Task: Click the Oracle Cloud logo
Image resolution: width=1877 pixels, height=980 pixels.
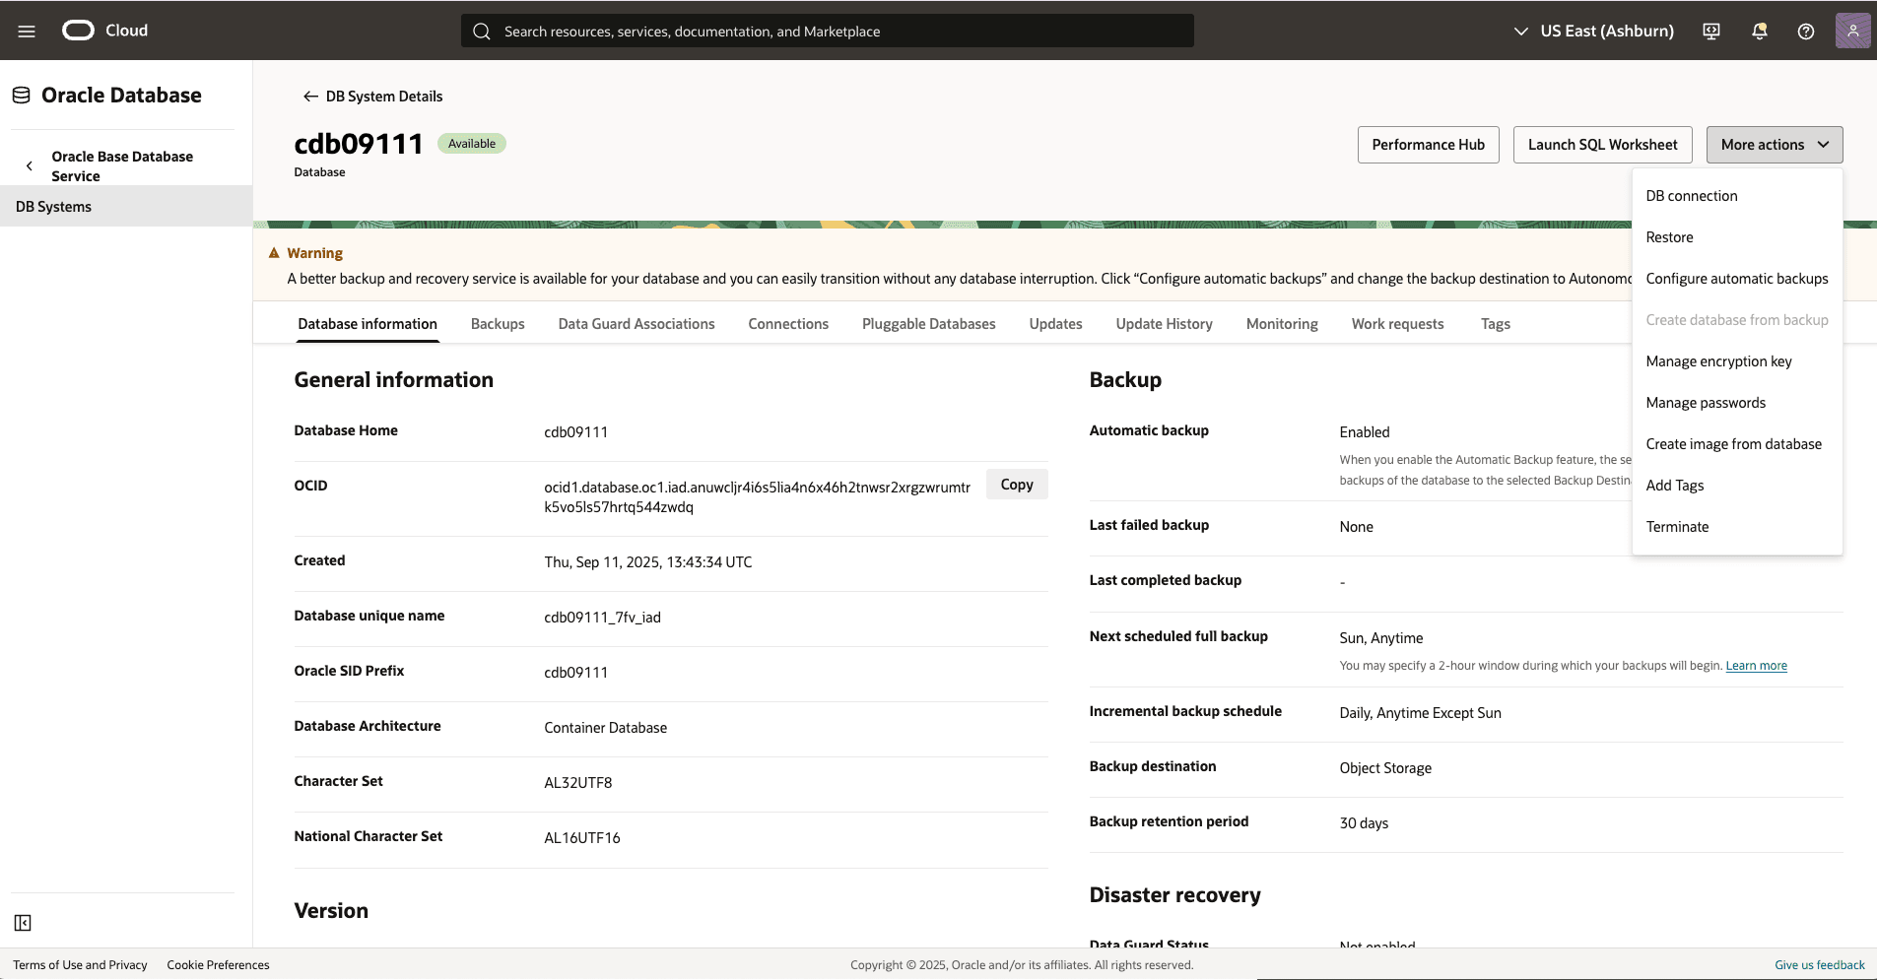Action: [77, 31]
